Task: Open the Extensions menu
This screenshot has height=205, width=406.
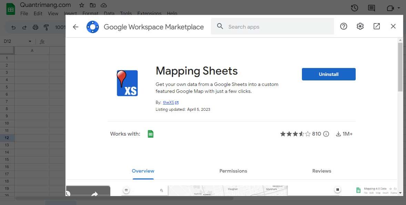Action: (x=149, y=13)
